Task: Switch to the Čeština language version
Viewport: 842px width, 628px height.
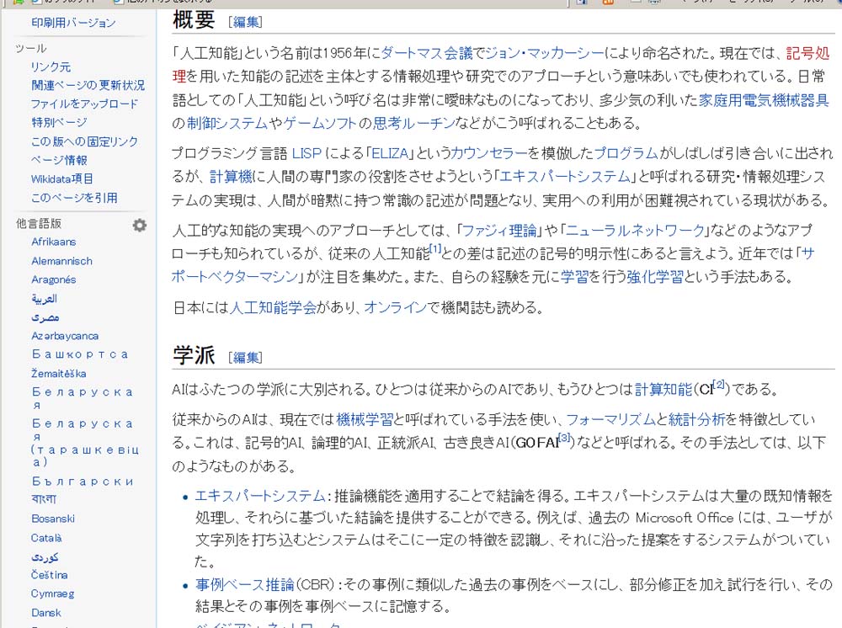Action: pyautogui.click(x=50, y=575)
